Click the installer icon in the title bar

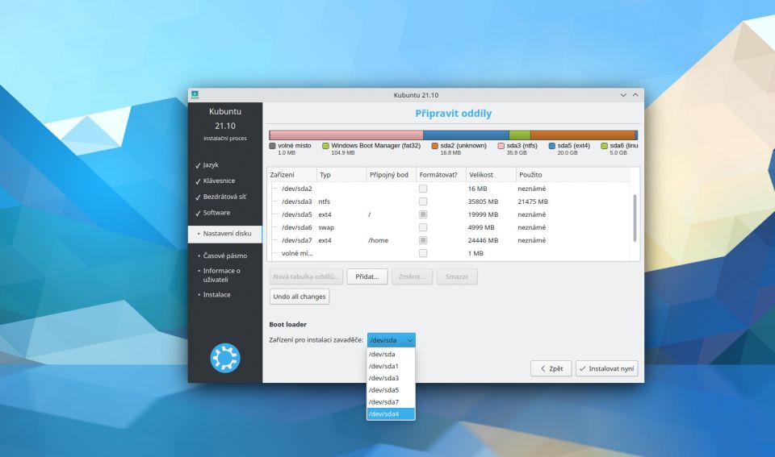click(195, 95)
